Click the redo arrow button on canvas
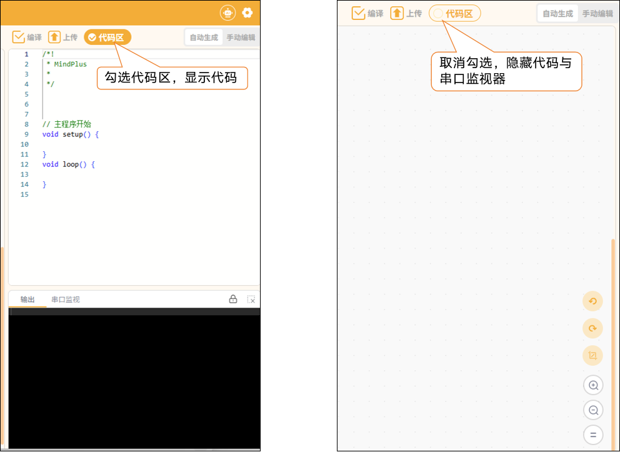620x452 pixels. click(592, 328)
